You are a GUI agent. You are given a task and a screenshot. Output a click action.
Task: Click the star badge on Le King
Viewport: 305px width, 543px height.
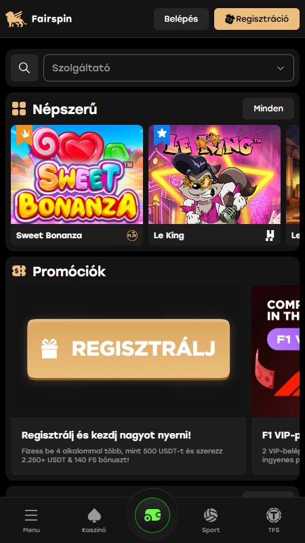pos(161,134)
